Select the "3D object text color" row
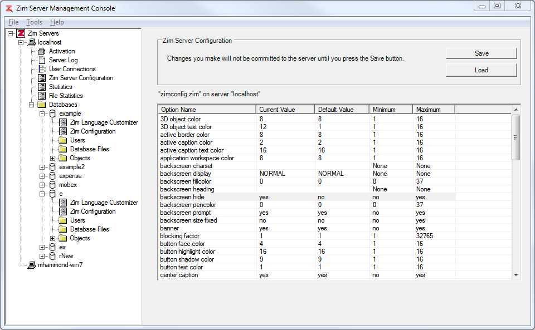 (x=307, y=127)
